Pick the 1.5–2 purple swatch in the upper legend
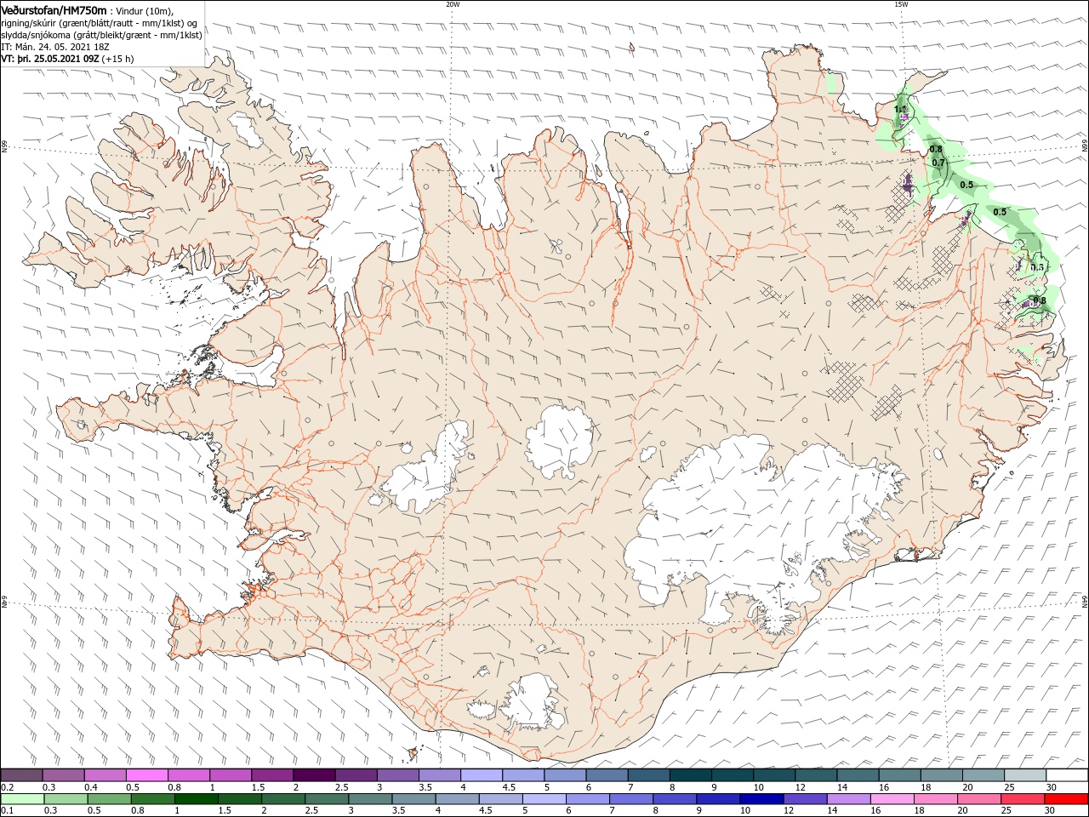 pos(272,775)
